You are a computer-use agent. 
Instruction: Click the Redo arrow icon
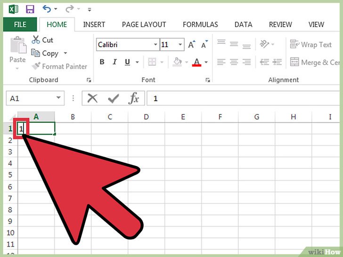tap(70, 9)
